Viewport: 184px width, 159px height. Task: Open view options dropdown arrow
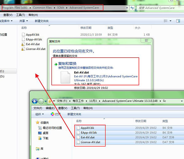point(171,21)
